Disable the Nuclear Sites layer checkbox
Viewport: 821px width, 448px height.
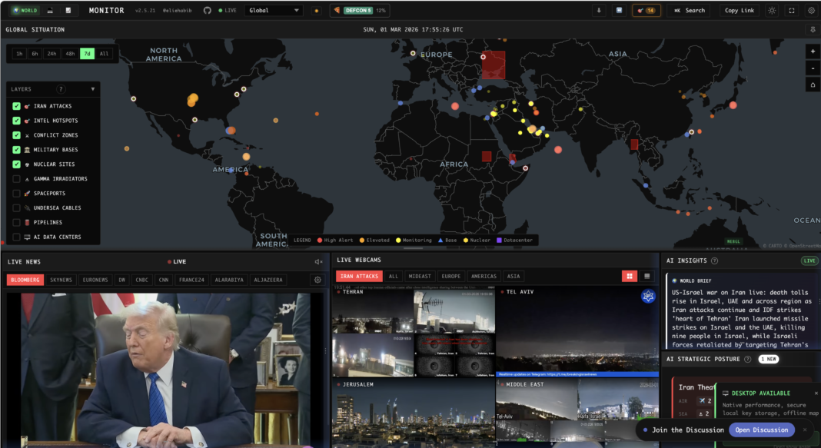pos(16,164)
